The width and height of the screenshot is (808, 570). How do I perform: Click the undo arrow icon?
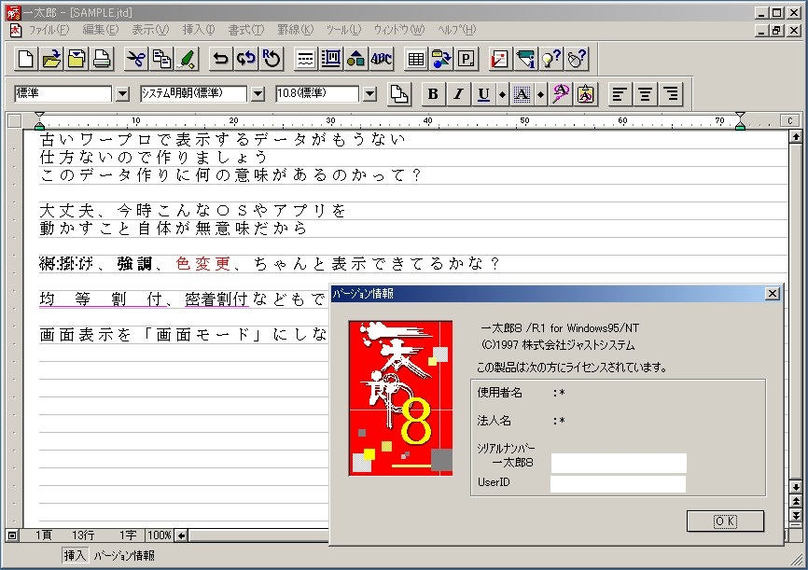point(221,60)
